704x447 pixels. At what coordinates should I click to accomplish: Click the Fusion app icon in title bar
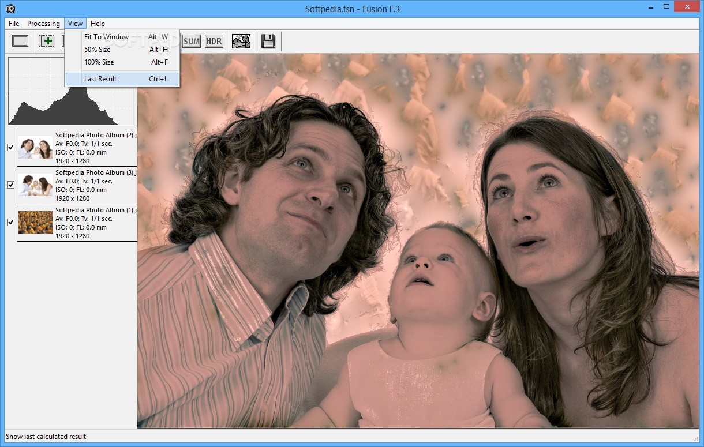[x=10, y=8]
